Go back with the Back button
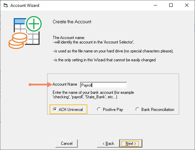This screenshot has width=195, height=150. [108, 143]
